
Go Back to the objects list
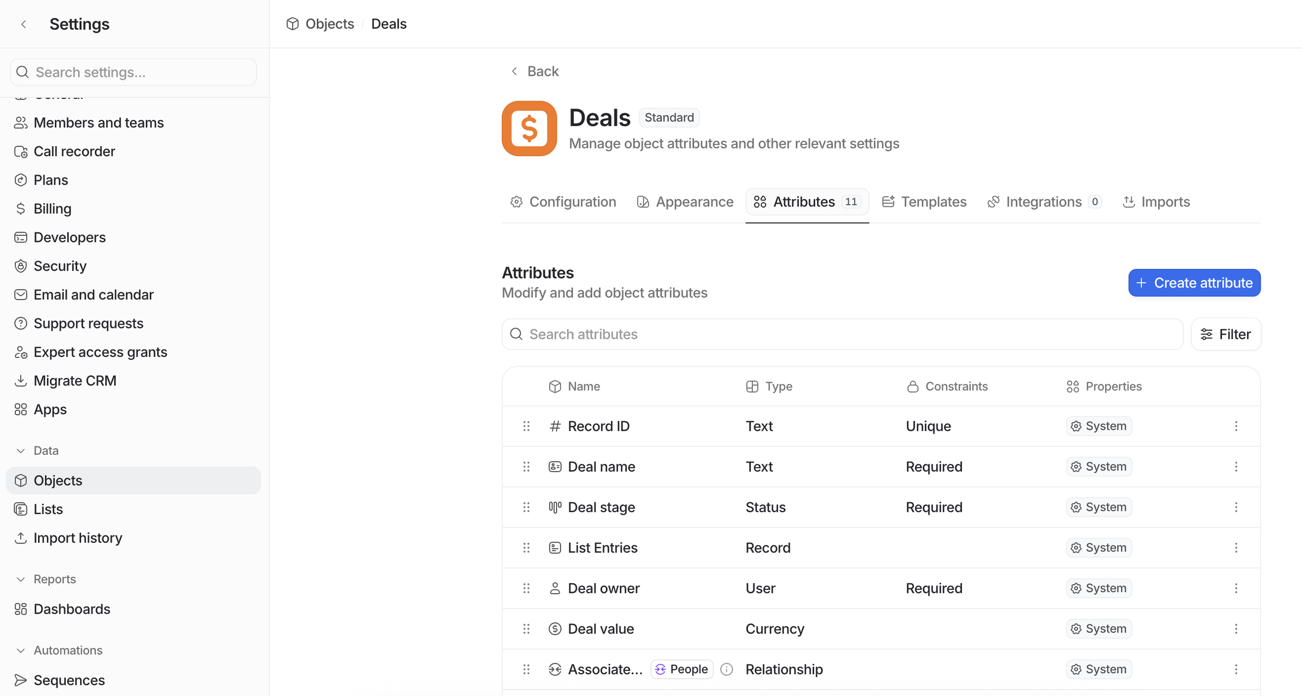(535, 71)
